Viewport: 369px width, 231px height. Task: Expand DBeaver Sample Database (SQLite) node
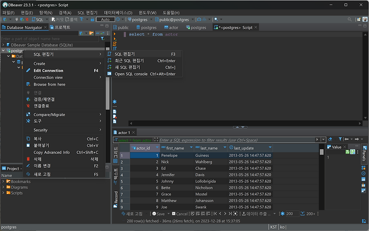(x=3, y=45)
